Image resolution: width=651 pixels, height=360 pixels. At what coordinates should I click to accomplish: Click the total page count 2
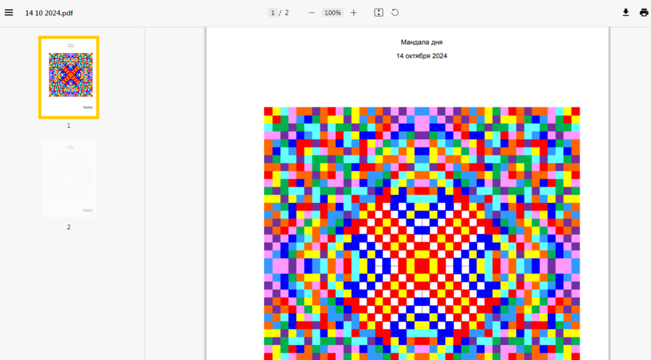(286, 12)
